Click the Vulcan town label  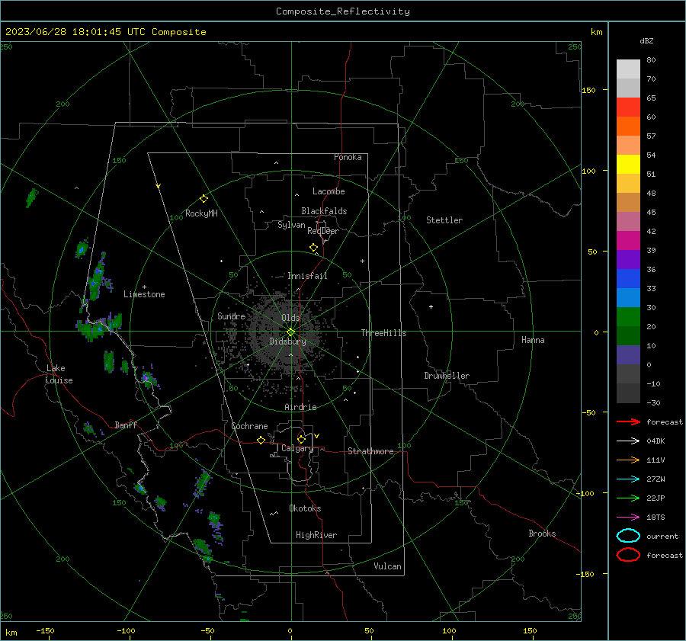[388, 566]
